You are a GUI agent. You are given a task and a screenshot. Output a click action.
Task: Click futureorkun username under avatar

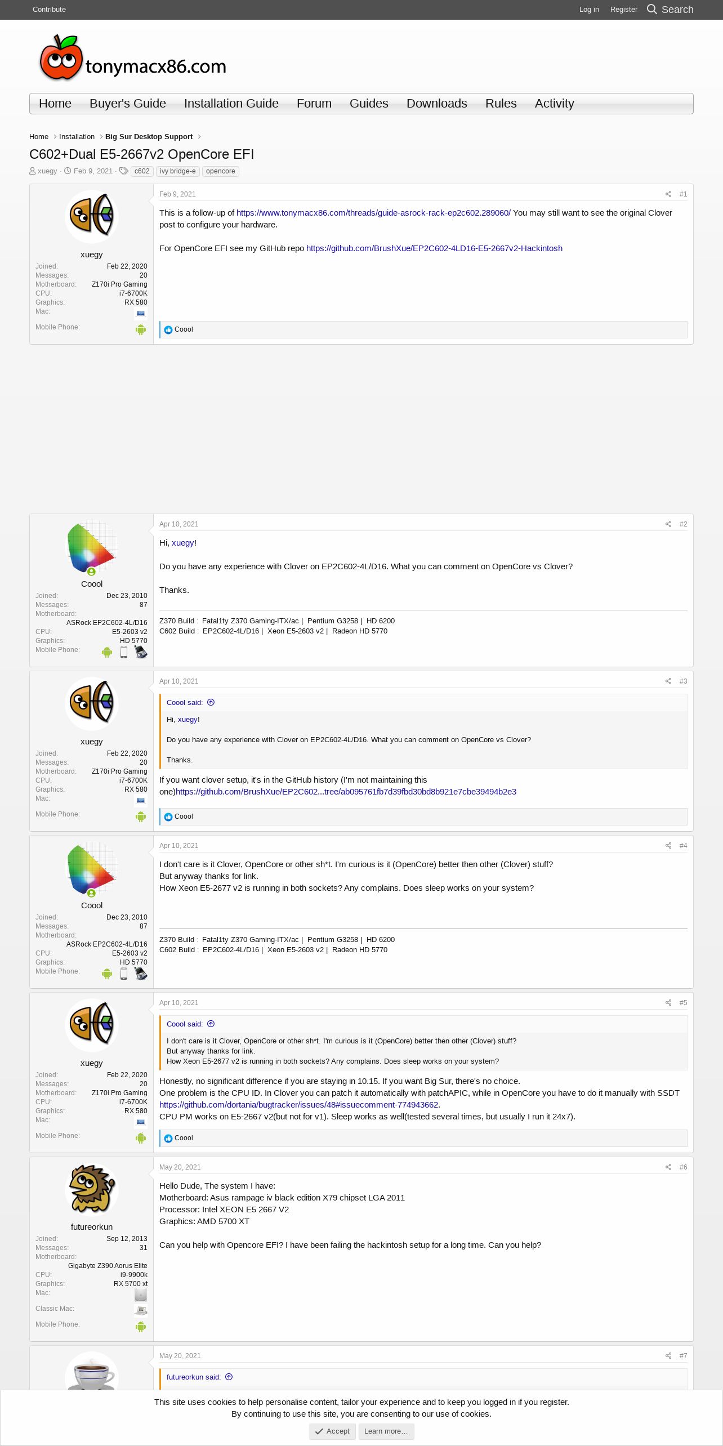tap(92, 1227)
